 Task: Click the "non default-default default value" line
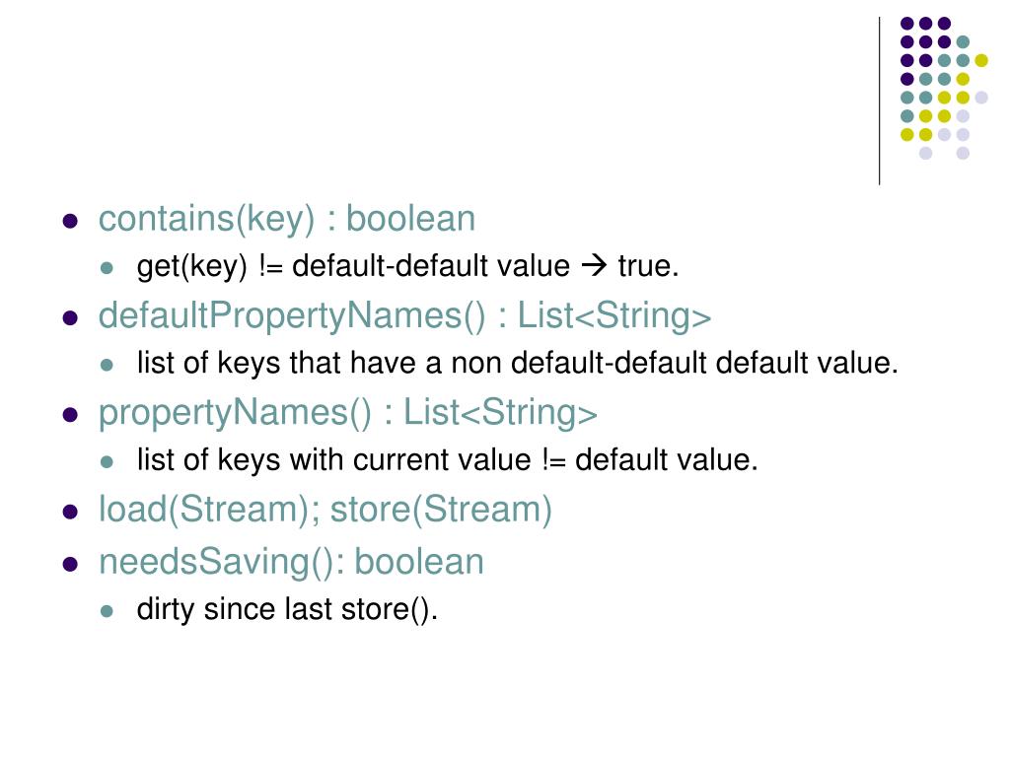click(518, 364)
